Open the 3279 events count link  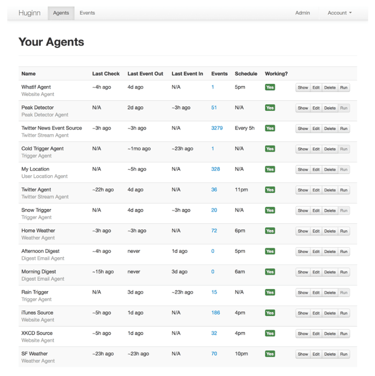click(217, 128)
